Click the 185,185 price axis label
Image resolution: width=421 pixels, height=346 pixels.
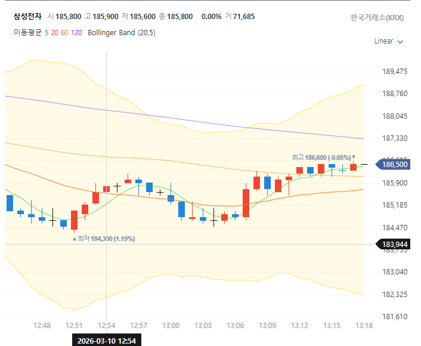tap(395, 205)
